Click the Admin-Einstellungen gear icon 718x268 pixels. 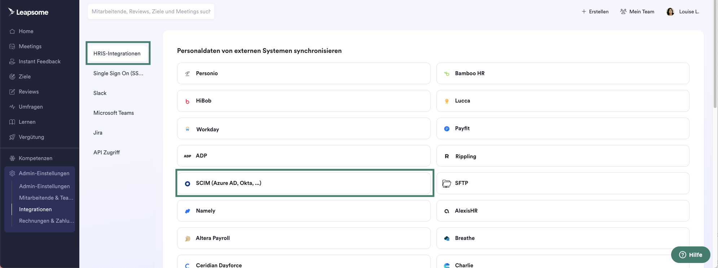[12, 173]
